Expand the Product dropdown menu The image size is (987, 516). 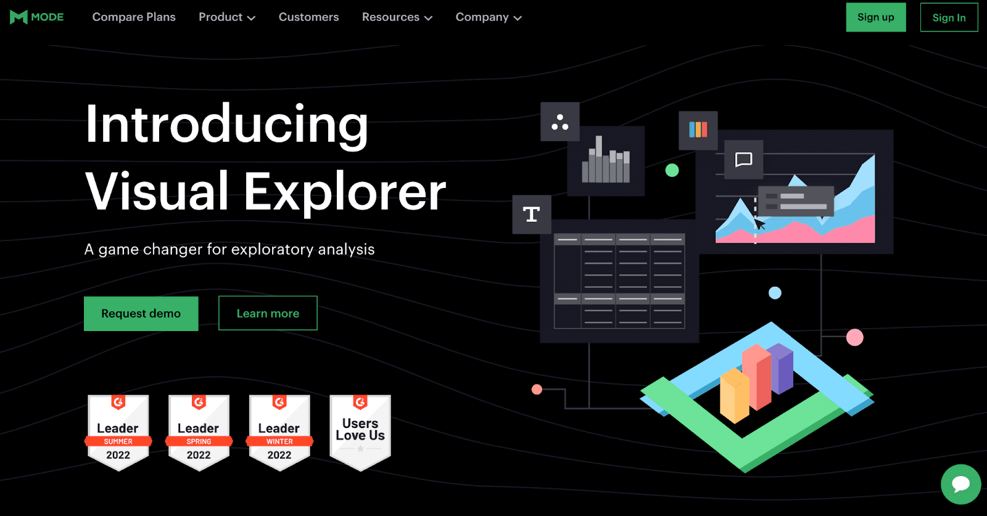(x=227, y=17)
